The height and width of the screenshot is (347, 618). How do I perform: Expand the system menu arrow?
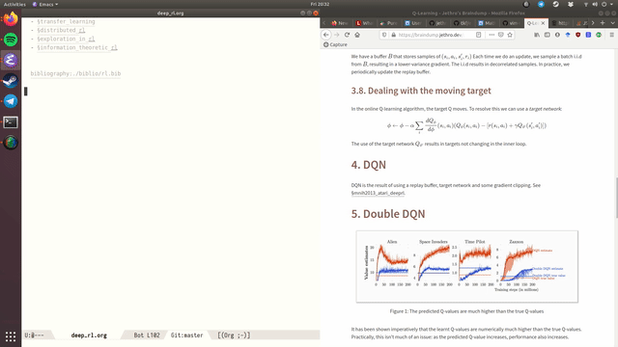point(612,4)
